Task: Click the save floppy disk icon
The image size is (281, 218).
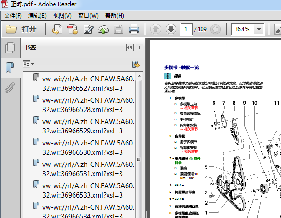Action: coord(119,29)
